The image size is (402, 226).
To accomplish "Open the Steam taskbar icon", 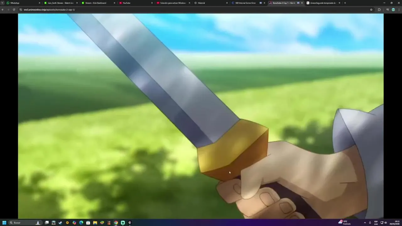I will tap(60, 223).
